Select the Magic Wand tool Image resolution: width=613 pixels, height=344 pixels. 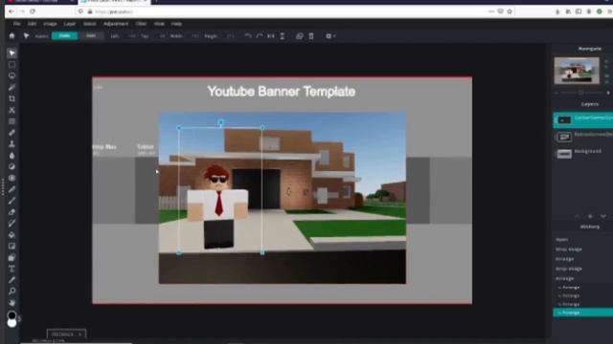(x=11, y=87)
